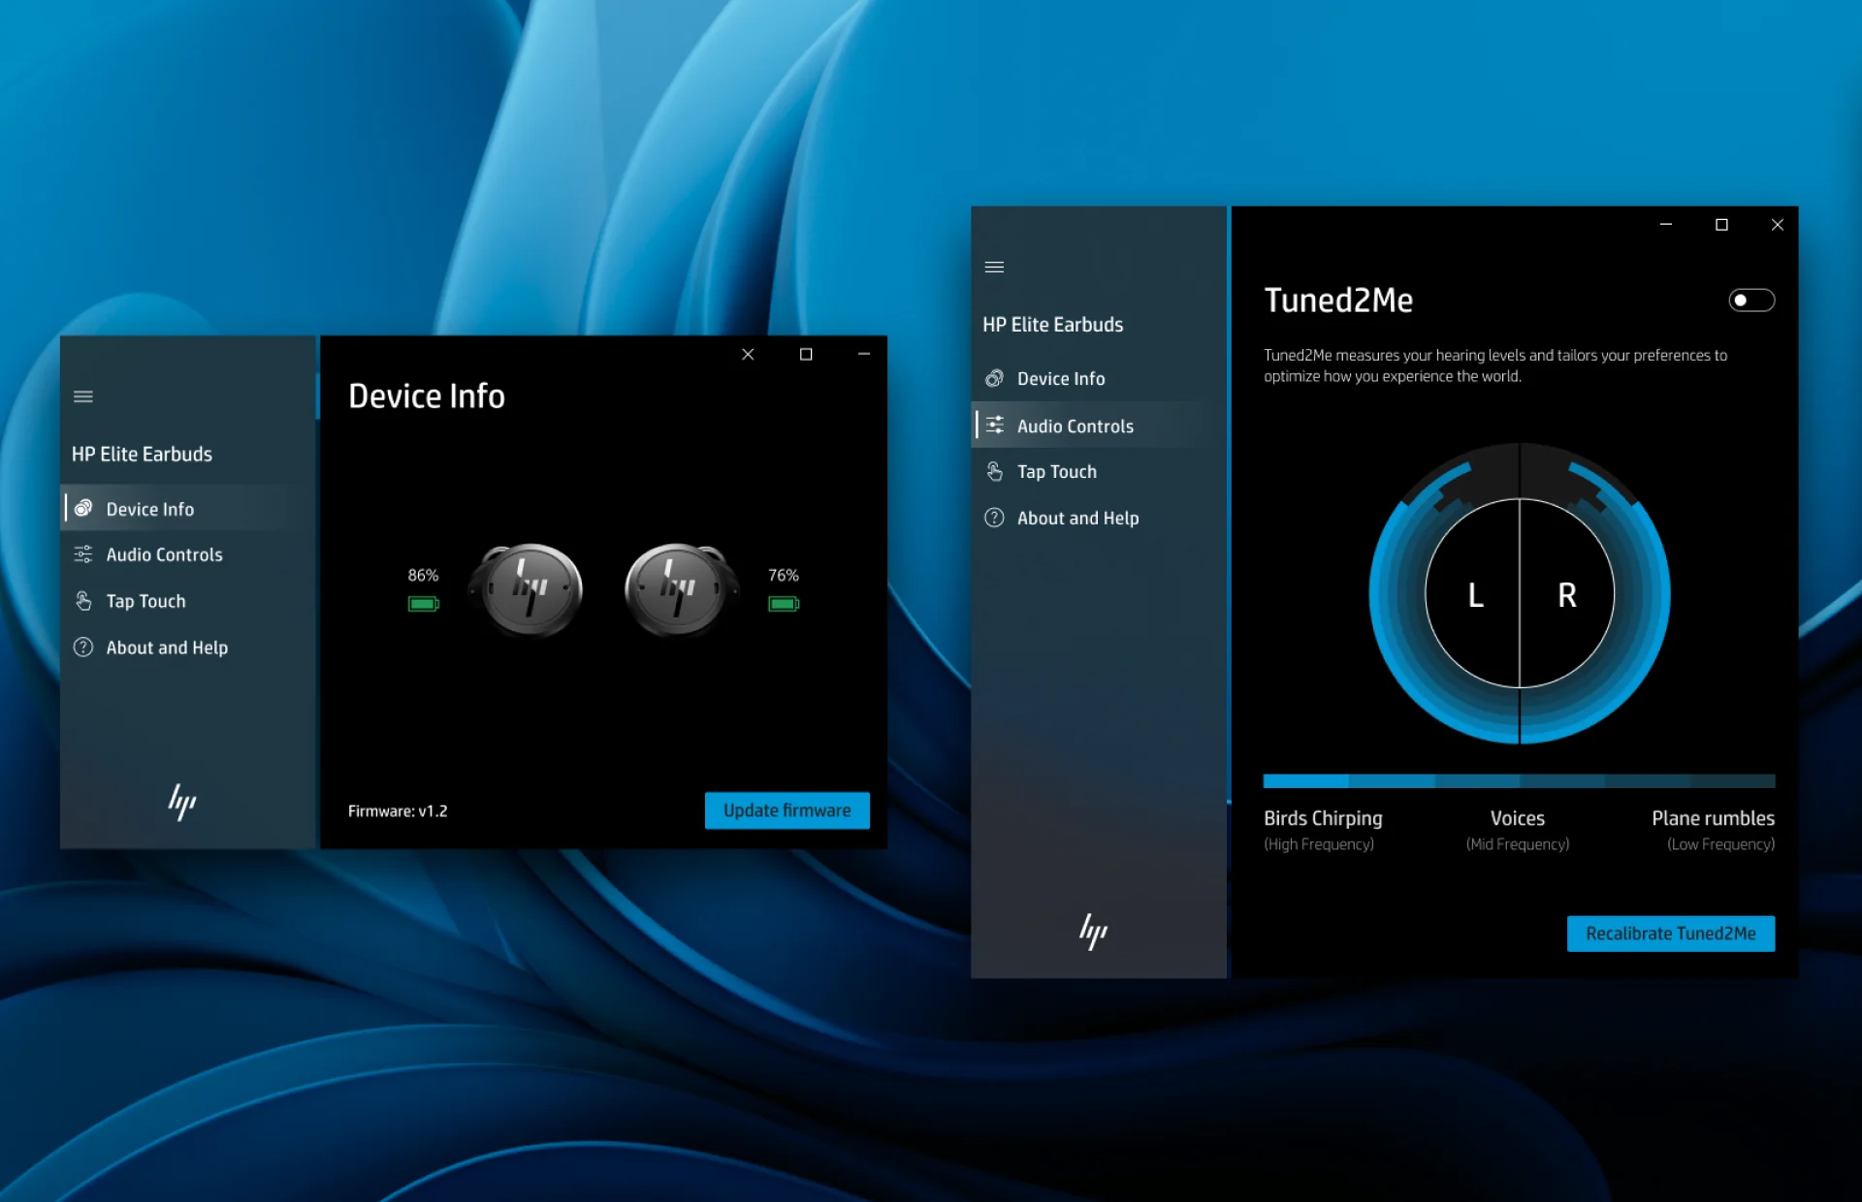
Task: Open Tap Touch in left window sidebar
Action: (189, 601)
